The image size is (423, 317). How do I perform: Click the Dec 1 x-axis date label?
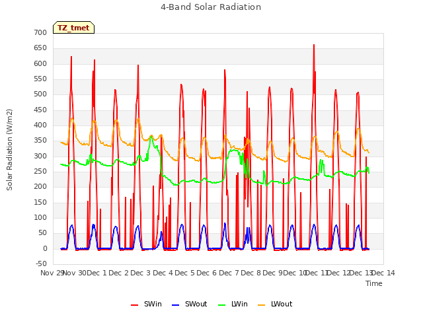pyautogui.click(x=97, y=273)
